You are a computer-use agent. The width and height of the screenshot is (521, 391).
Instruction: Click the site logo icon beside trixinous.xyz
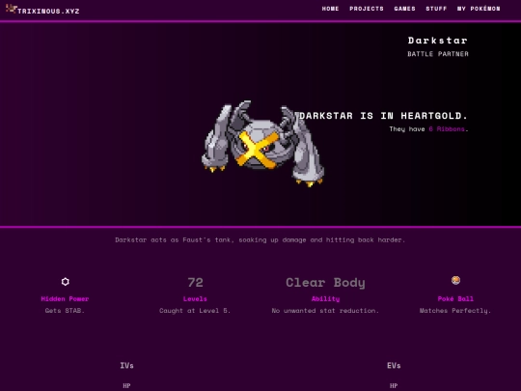tap(11, 9)
